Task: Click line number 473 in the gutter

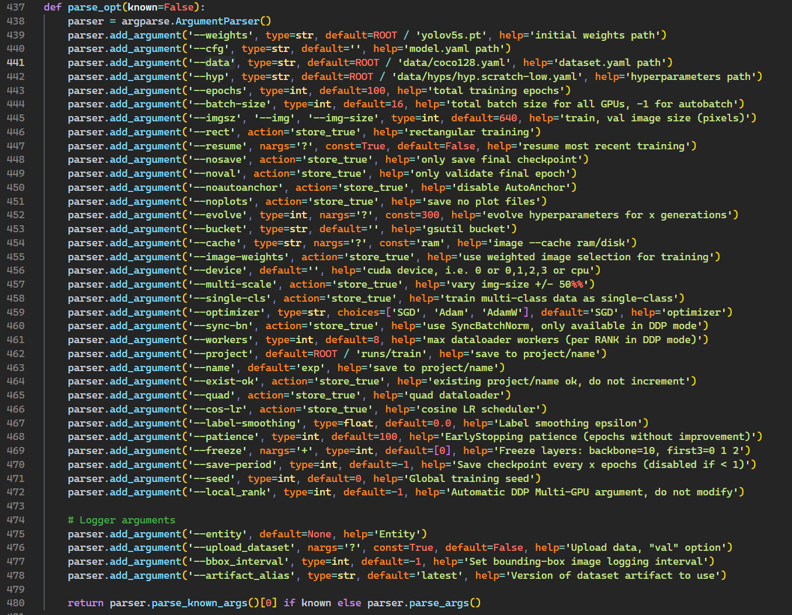Action: [x=16, y=506]
